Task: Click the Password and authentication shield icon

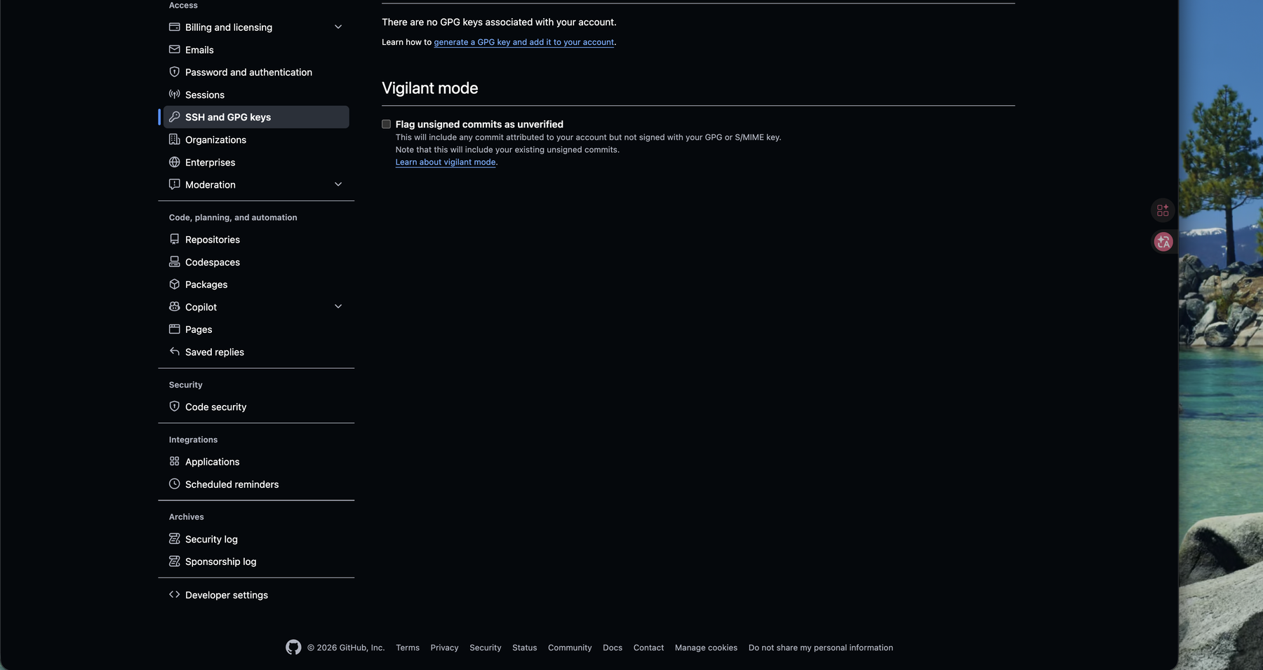Action: point(174,71)
